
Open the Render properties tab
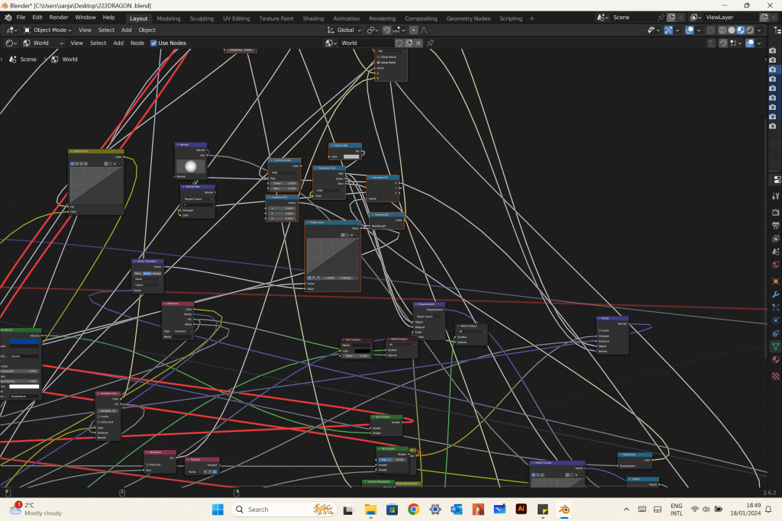click(776, 212)
